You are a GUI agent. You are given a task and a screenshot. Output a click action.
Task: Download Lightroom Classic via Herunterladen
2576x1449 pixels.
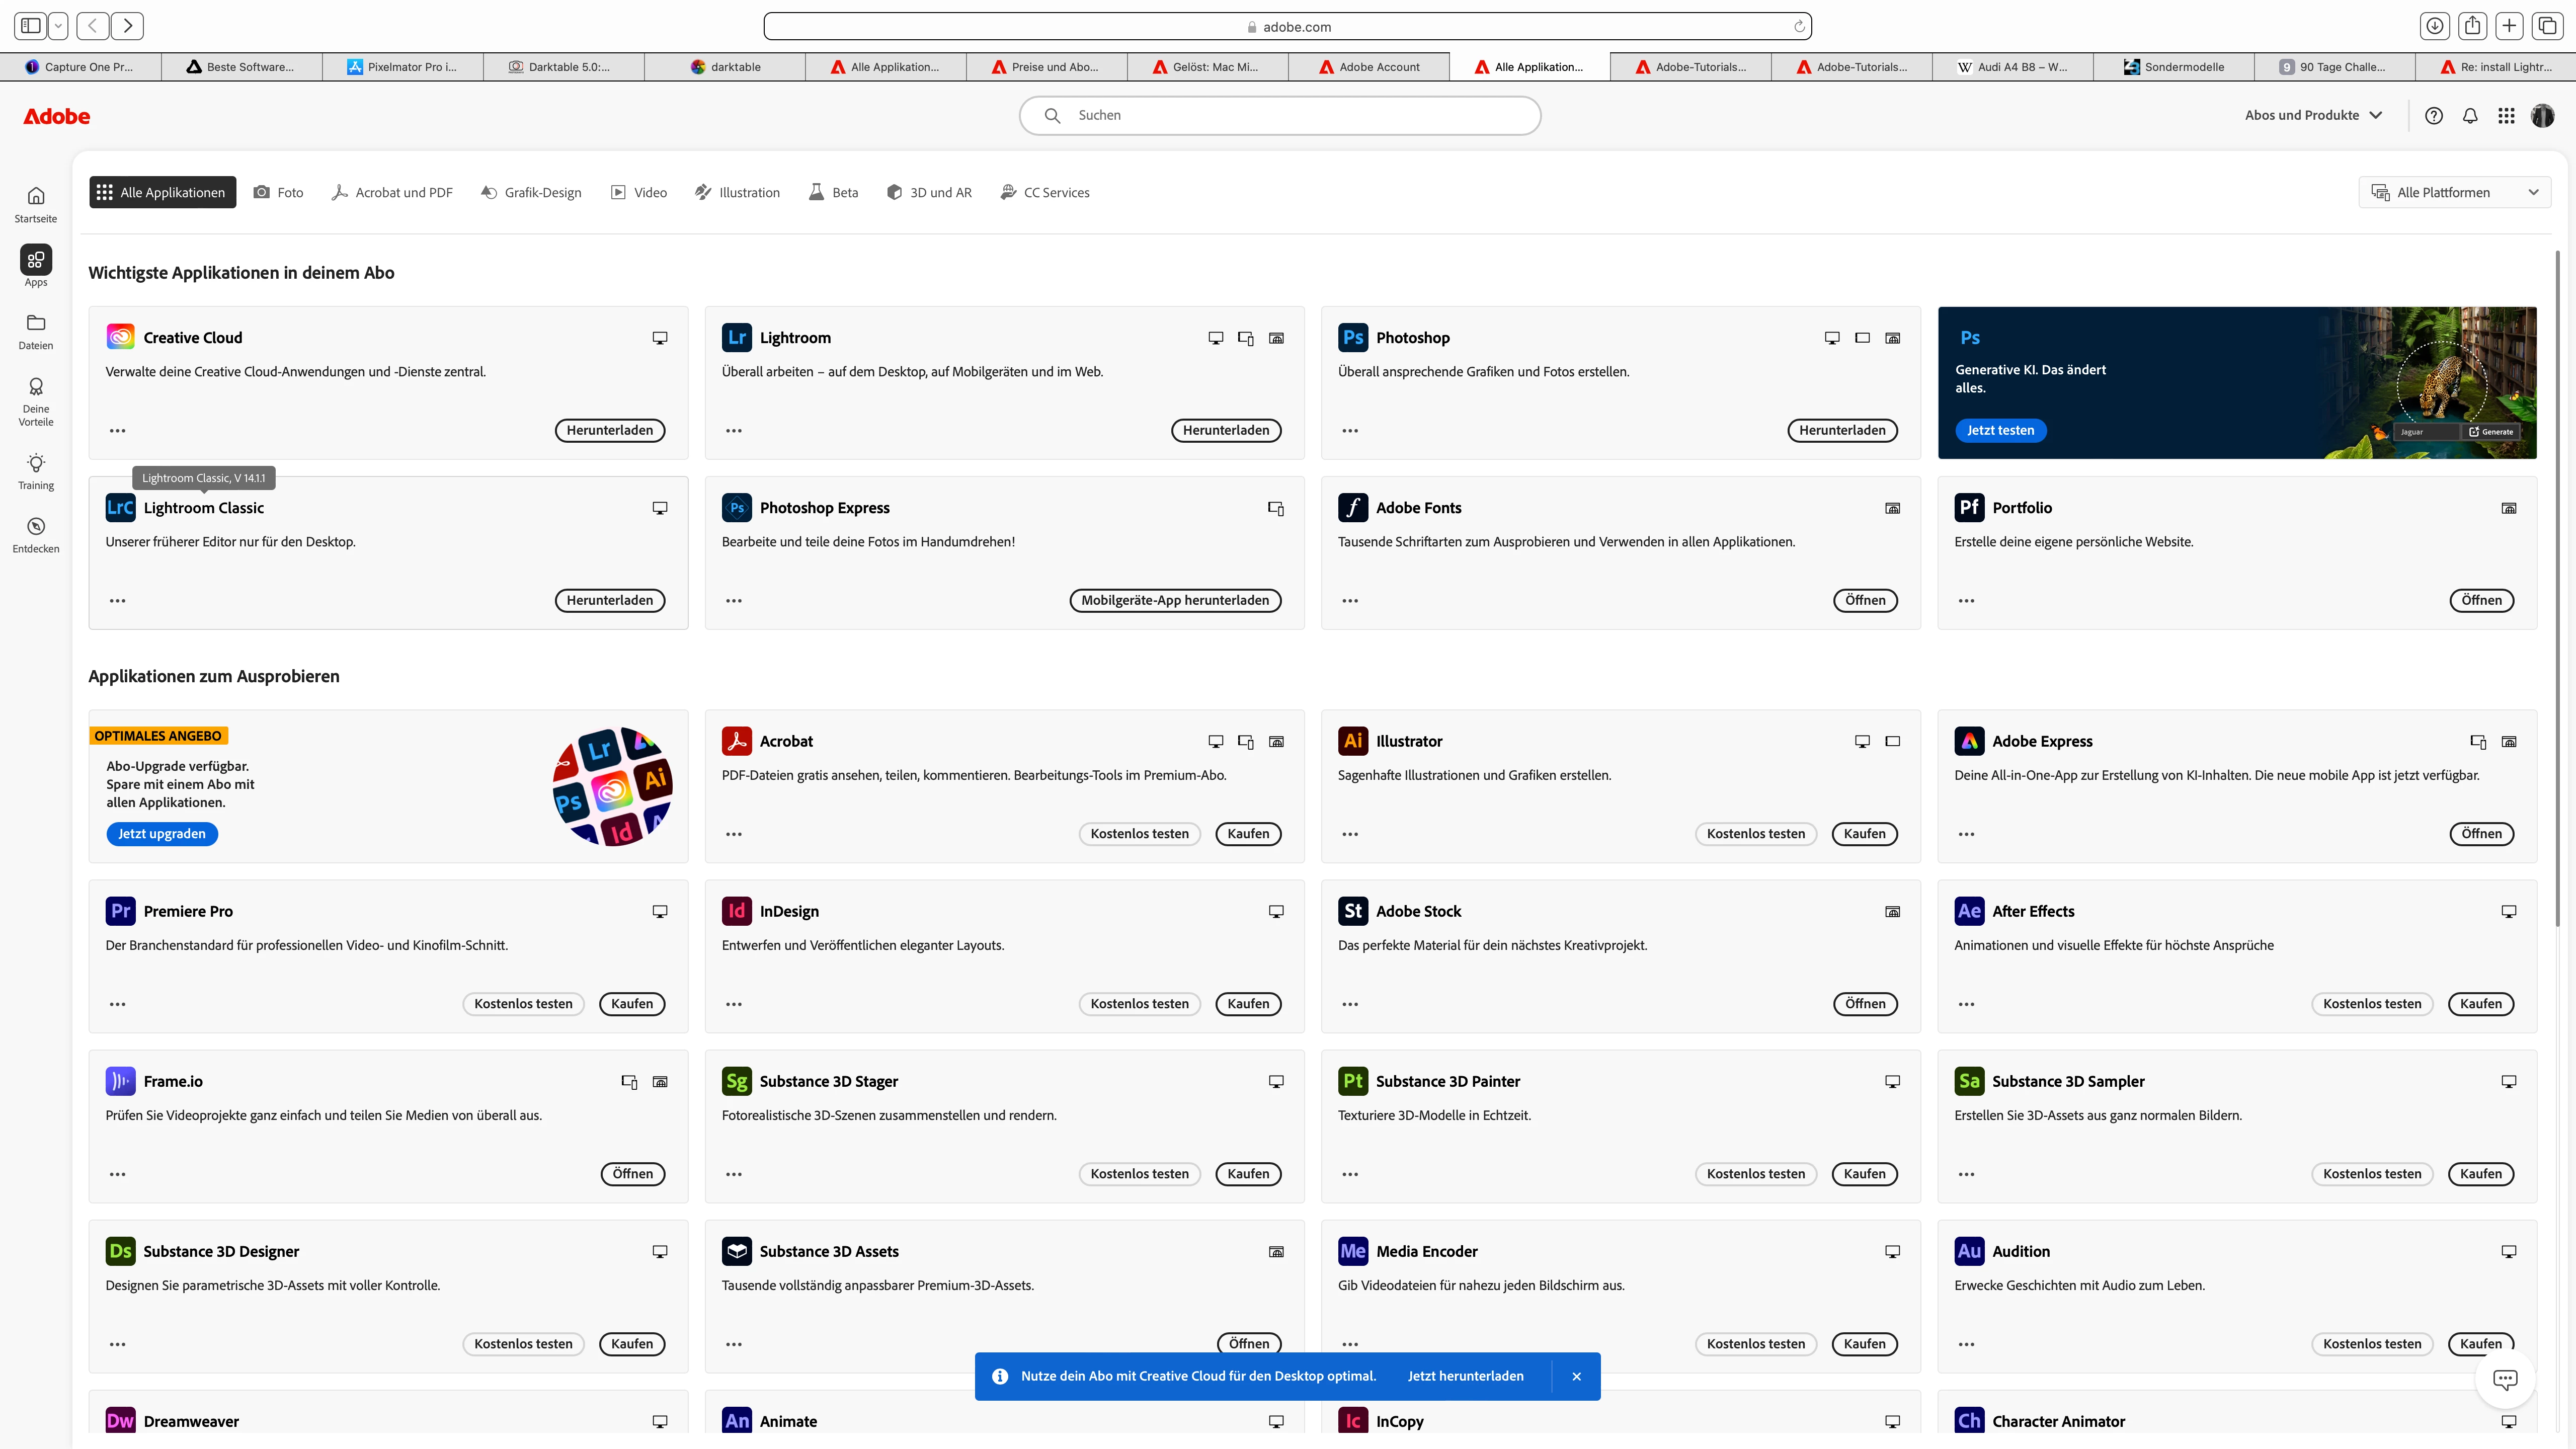point(609,600)
